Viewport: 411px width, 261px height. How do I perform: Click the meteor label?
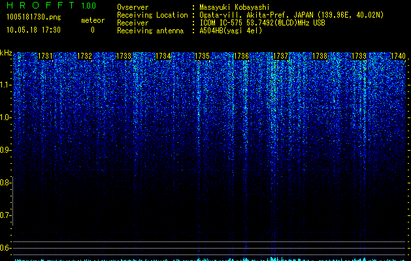click(93, 20)
